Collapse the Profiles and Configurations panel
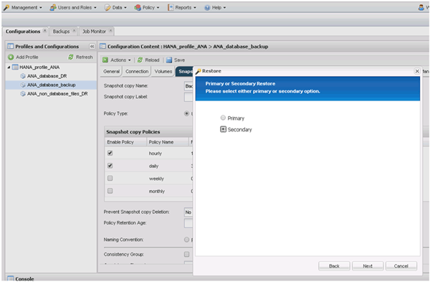 [x=92, y=47]
